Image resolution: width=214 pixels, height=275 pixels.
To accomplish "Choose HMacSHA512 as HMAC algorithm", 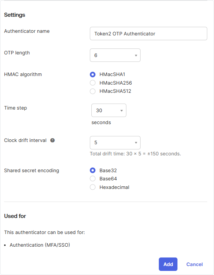I will point(92,91).
